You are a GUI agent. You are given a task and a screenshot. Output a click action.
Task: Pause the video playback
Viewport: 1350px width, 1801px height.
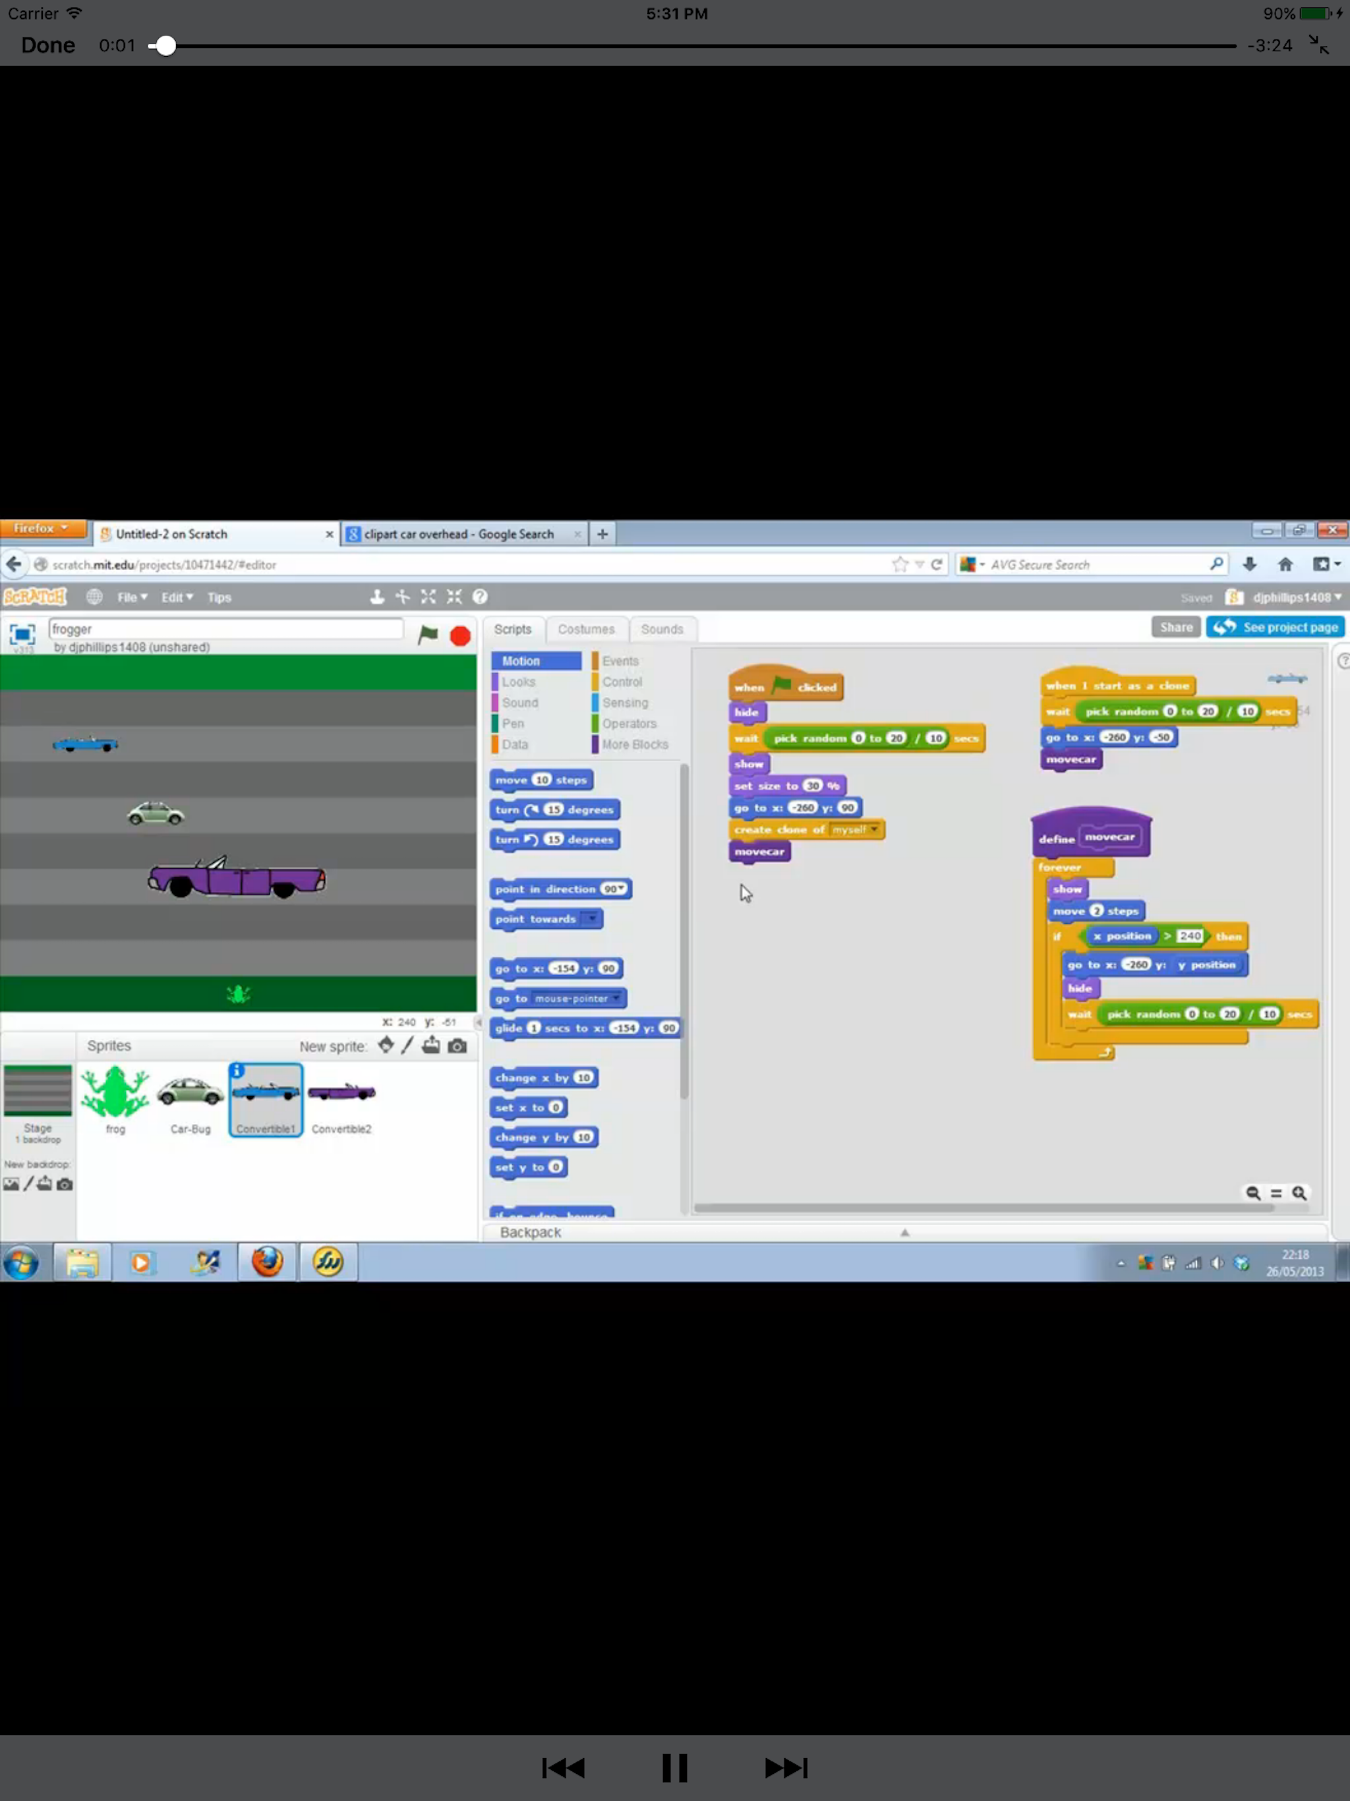click(674, 1767)
